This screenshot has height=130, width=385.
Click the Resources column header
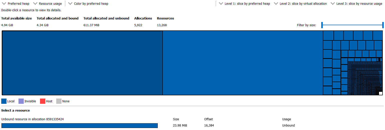tap(165, 18)
